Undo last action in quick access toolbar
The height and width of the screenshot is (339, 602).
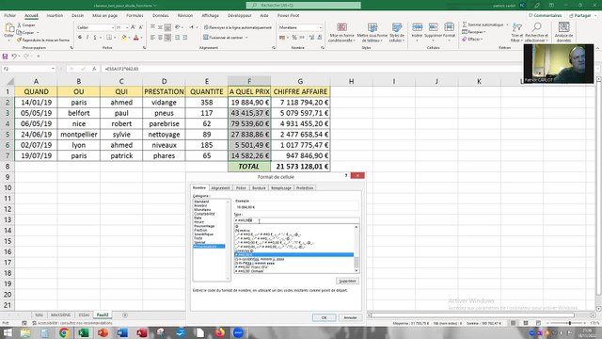pyautogui.click(x=13, y=56)
